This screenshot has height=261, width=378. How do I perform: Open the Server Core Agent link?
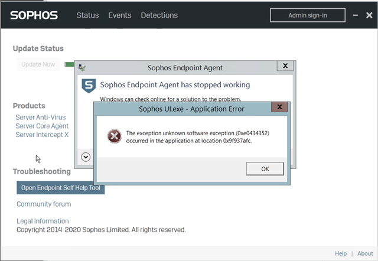(x=42, y=126)
